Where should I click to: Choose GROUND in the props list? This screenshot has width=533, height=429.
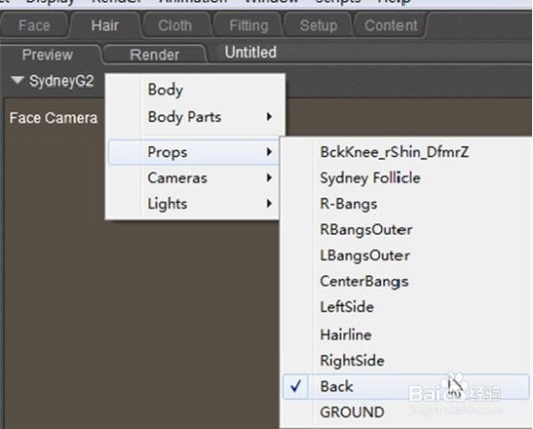click(352, 413)
